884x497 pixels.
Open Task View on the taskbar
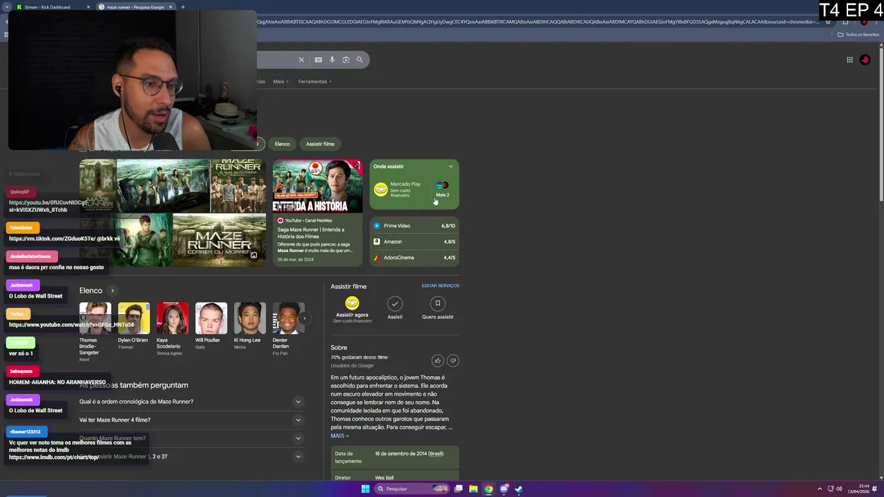(x=458, y=489)
